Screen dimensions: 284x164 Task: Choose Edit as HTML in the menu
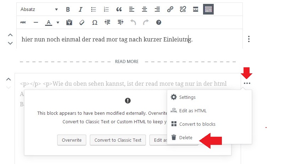(x=192, y=111)
